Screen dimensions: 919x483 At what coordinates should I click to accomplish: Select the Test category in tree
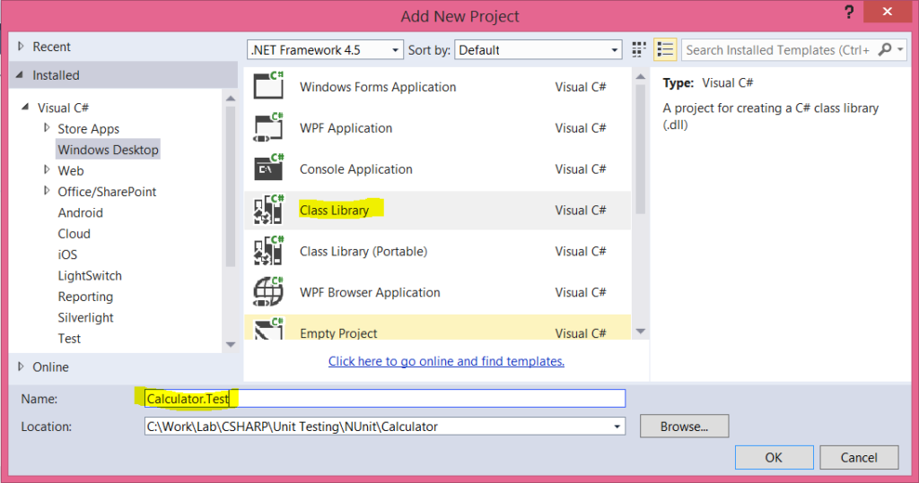coord(69,339)
